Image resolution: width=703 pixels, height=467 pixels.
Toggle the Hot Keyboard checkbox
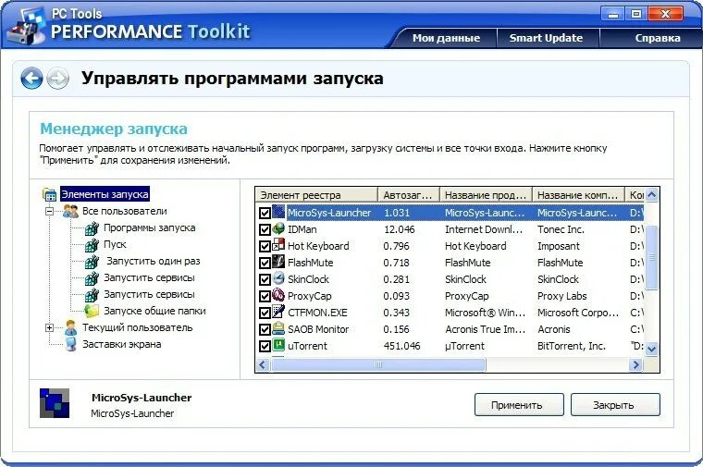(265, 246)
